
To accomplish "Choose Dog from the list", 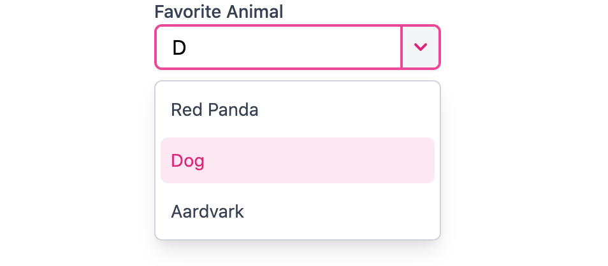I will point(297,160).
